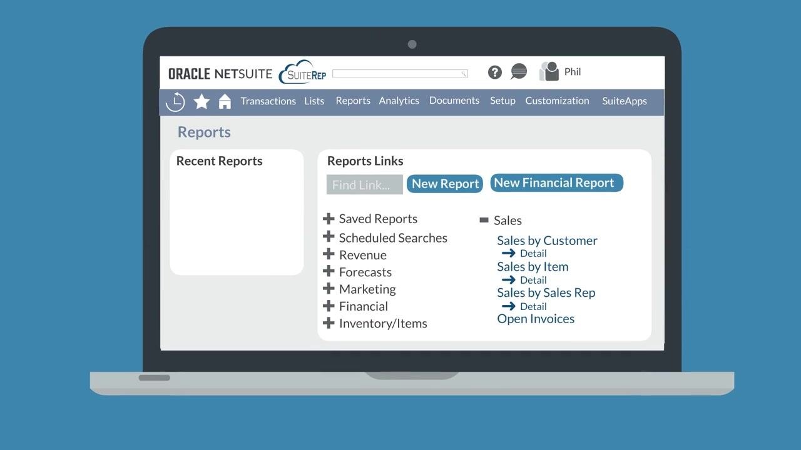Open the help question mark icon

pyautogui.click(x=495, y=72)
